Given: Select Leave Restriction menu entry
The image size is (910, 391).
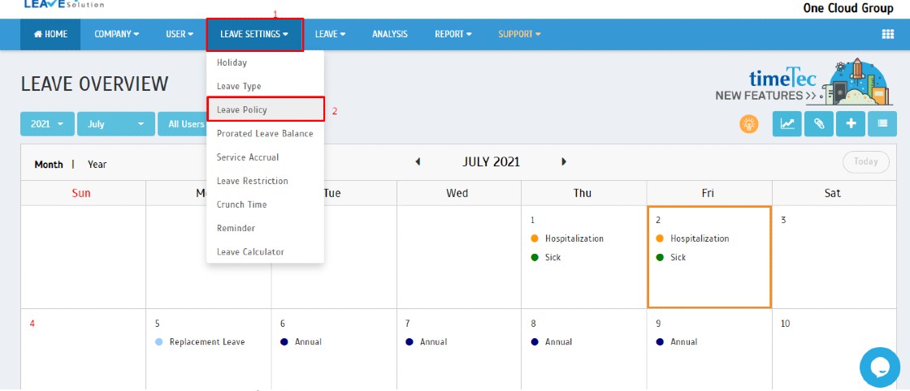Looking at the screenshot, I should (x=265, y=181).
